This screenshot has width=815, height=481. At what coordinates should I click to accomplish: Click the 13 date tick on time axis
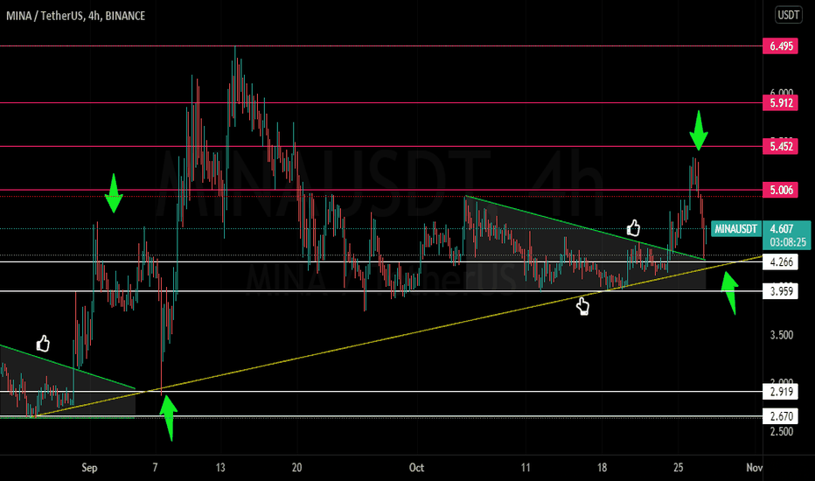point(220,468)
